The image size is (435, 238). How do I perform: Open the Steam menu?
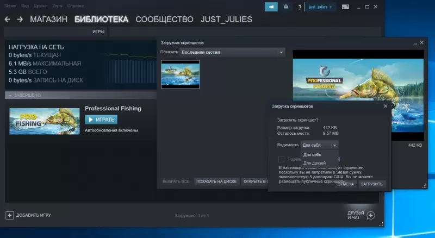(x=10, y=6)
